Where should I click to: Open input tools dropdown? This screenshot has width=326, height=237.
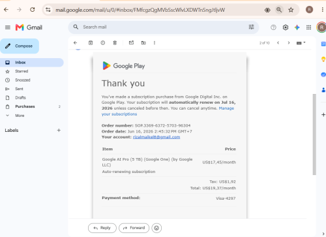pyautogui.click(x=301, y=43)
